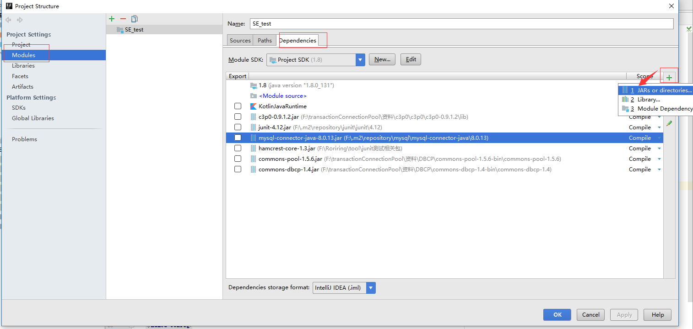The image size is (693, 329).
Task: Click the green pencil edit icon
Action: 669,123
